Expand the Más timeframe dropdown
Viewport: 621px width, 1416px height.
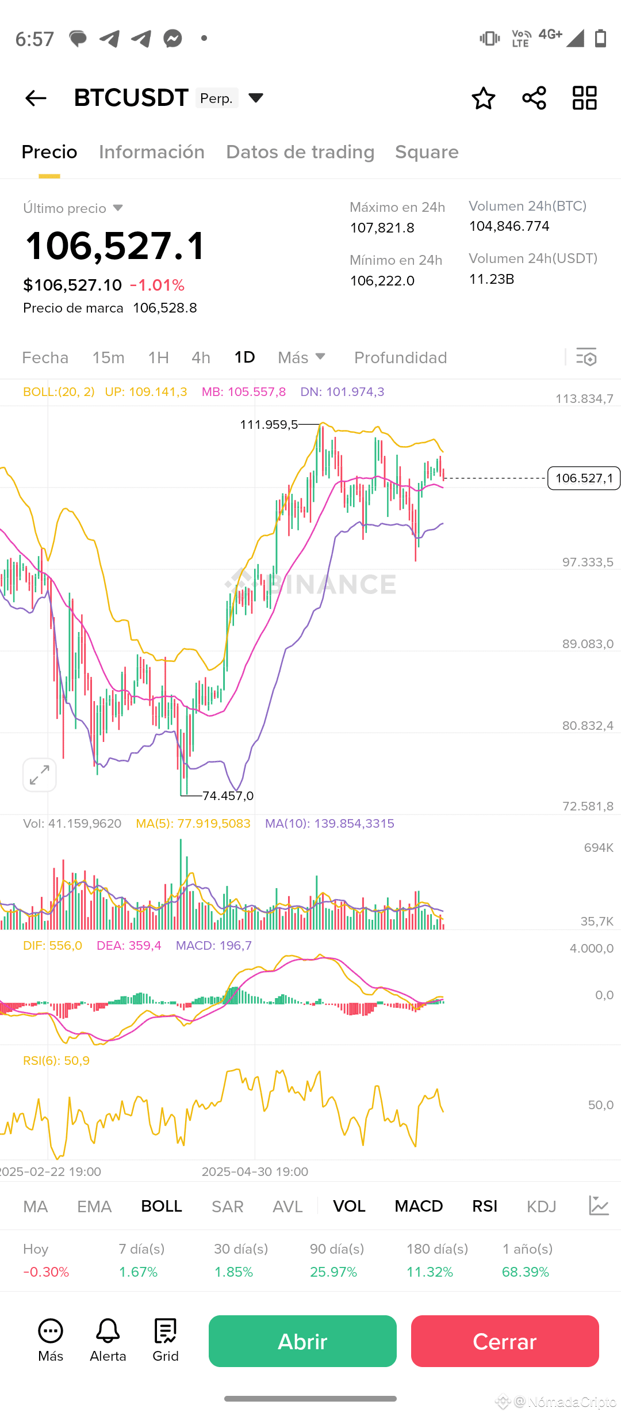point(302,357)
